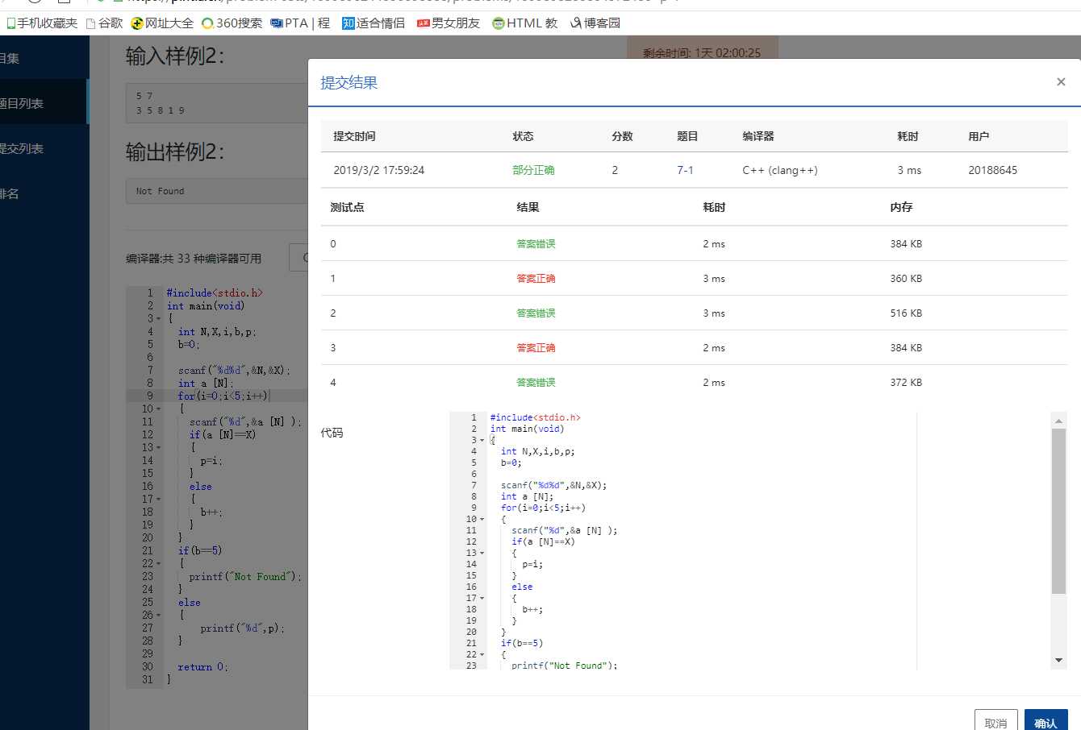Viewport: 1081px width, 730px height.
Task: Click 编译器:共 33 种编译器可用 label
Action: pos(194,259)
